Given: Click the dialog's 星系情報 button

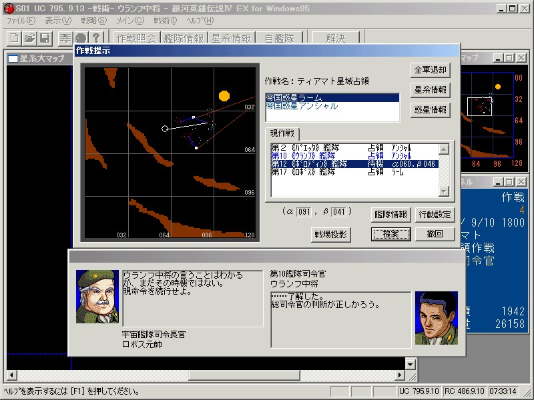Looking at the screenshot, I should tap(431, 90).
